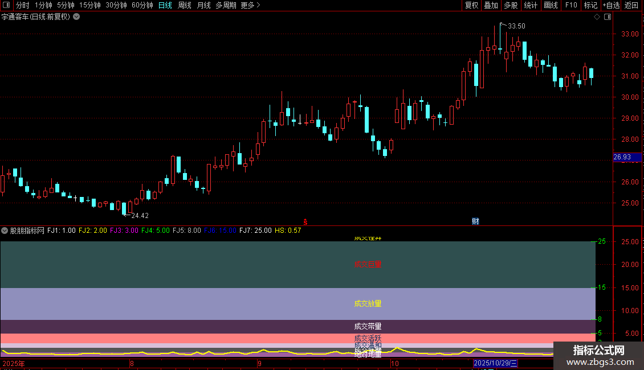
Task: Expand dropdown next to 宇通客车 title
Action: coord(76,17)
